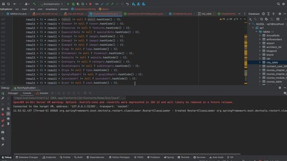Switch to the Debugger tab
The width and height of the screenshot is (287, 161).
pyautogui.click(x=13, y=93)
